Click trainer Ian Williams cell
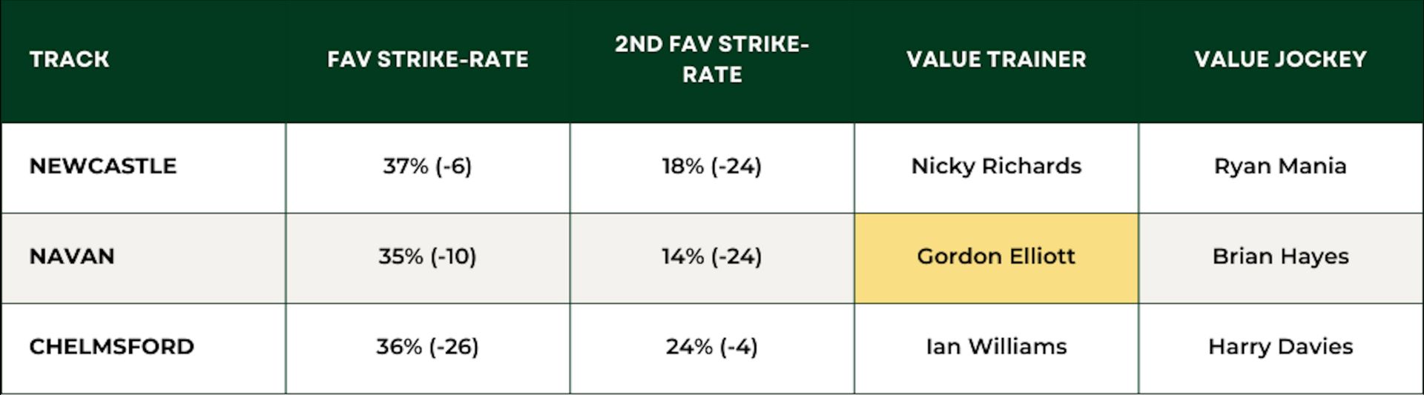The image size is (1424, 395). (x=996, y=348)
